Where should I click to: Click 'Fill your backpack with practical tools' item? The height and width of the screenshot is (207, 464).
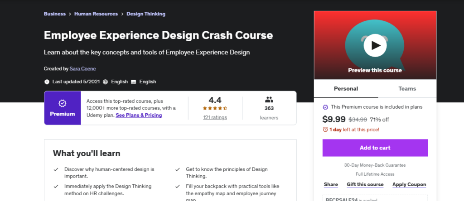coord(232,192)
